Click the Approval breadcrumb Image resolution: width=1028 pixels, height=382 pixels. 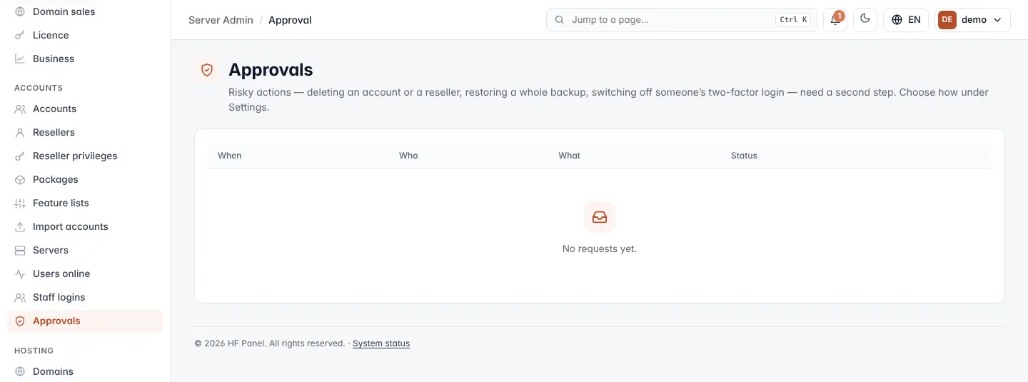(290, 20)
